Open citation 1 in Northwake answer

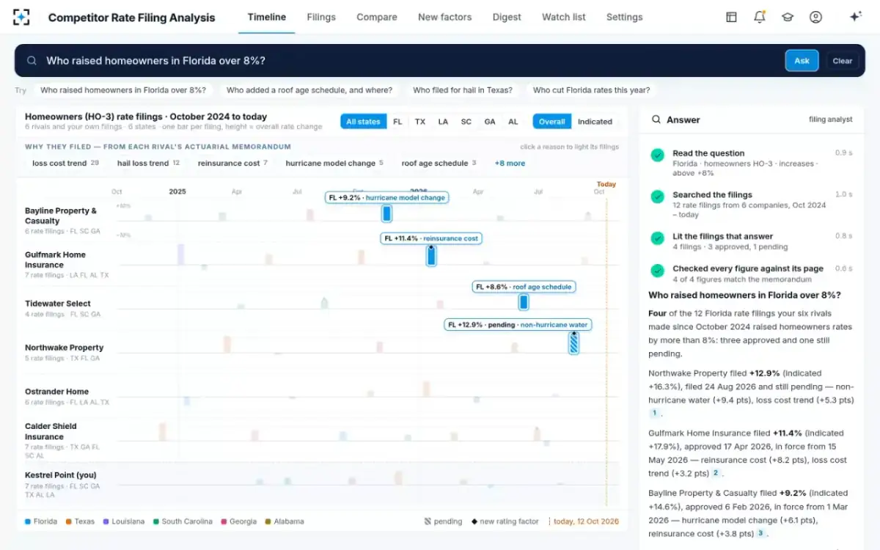[654, 413]
